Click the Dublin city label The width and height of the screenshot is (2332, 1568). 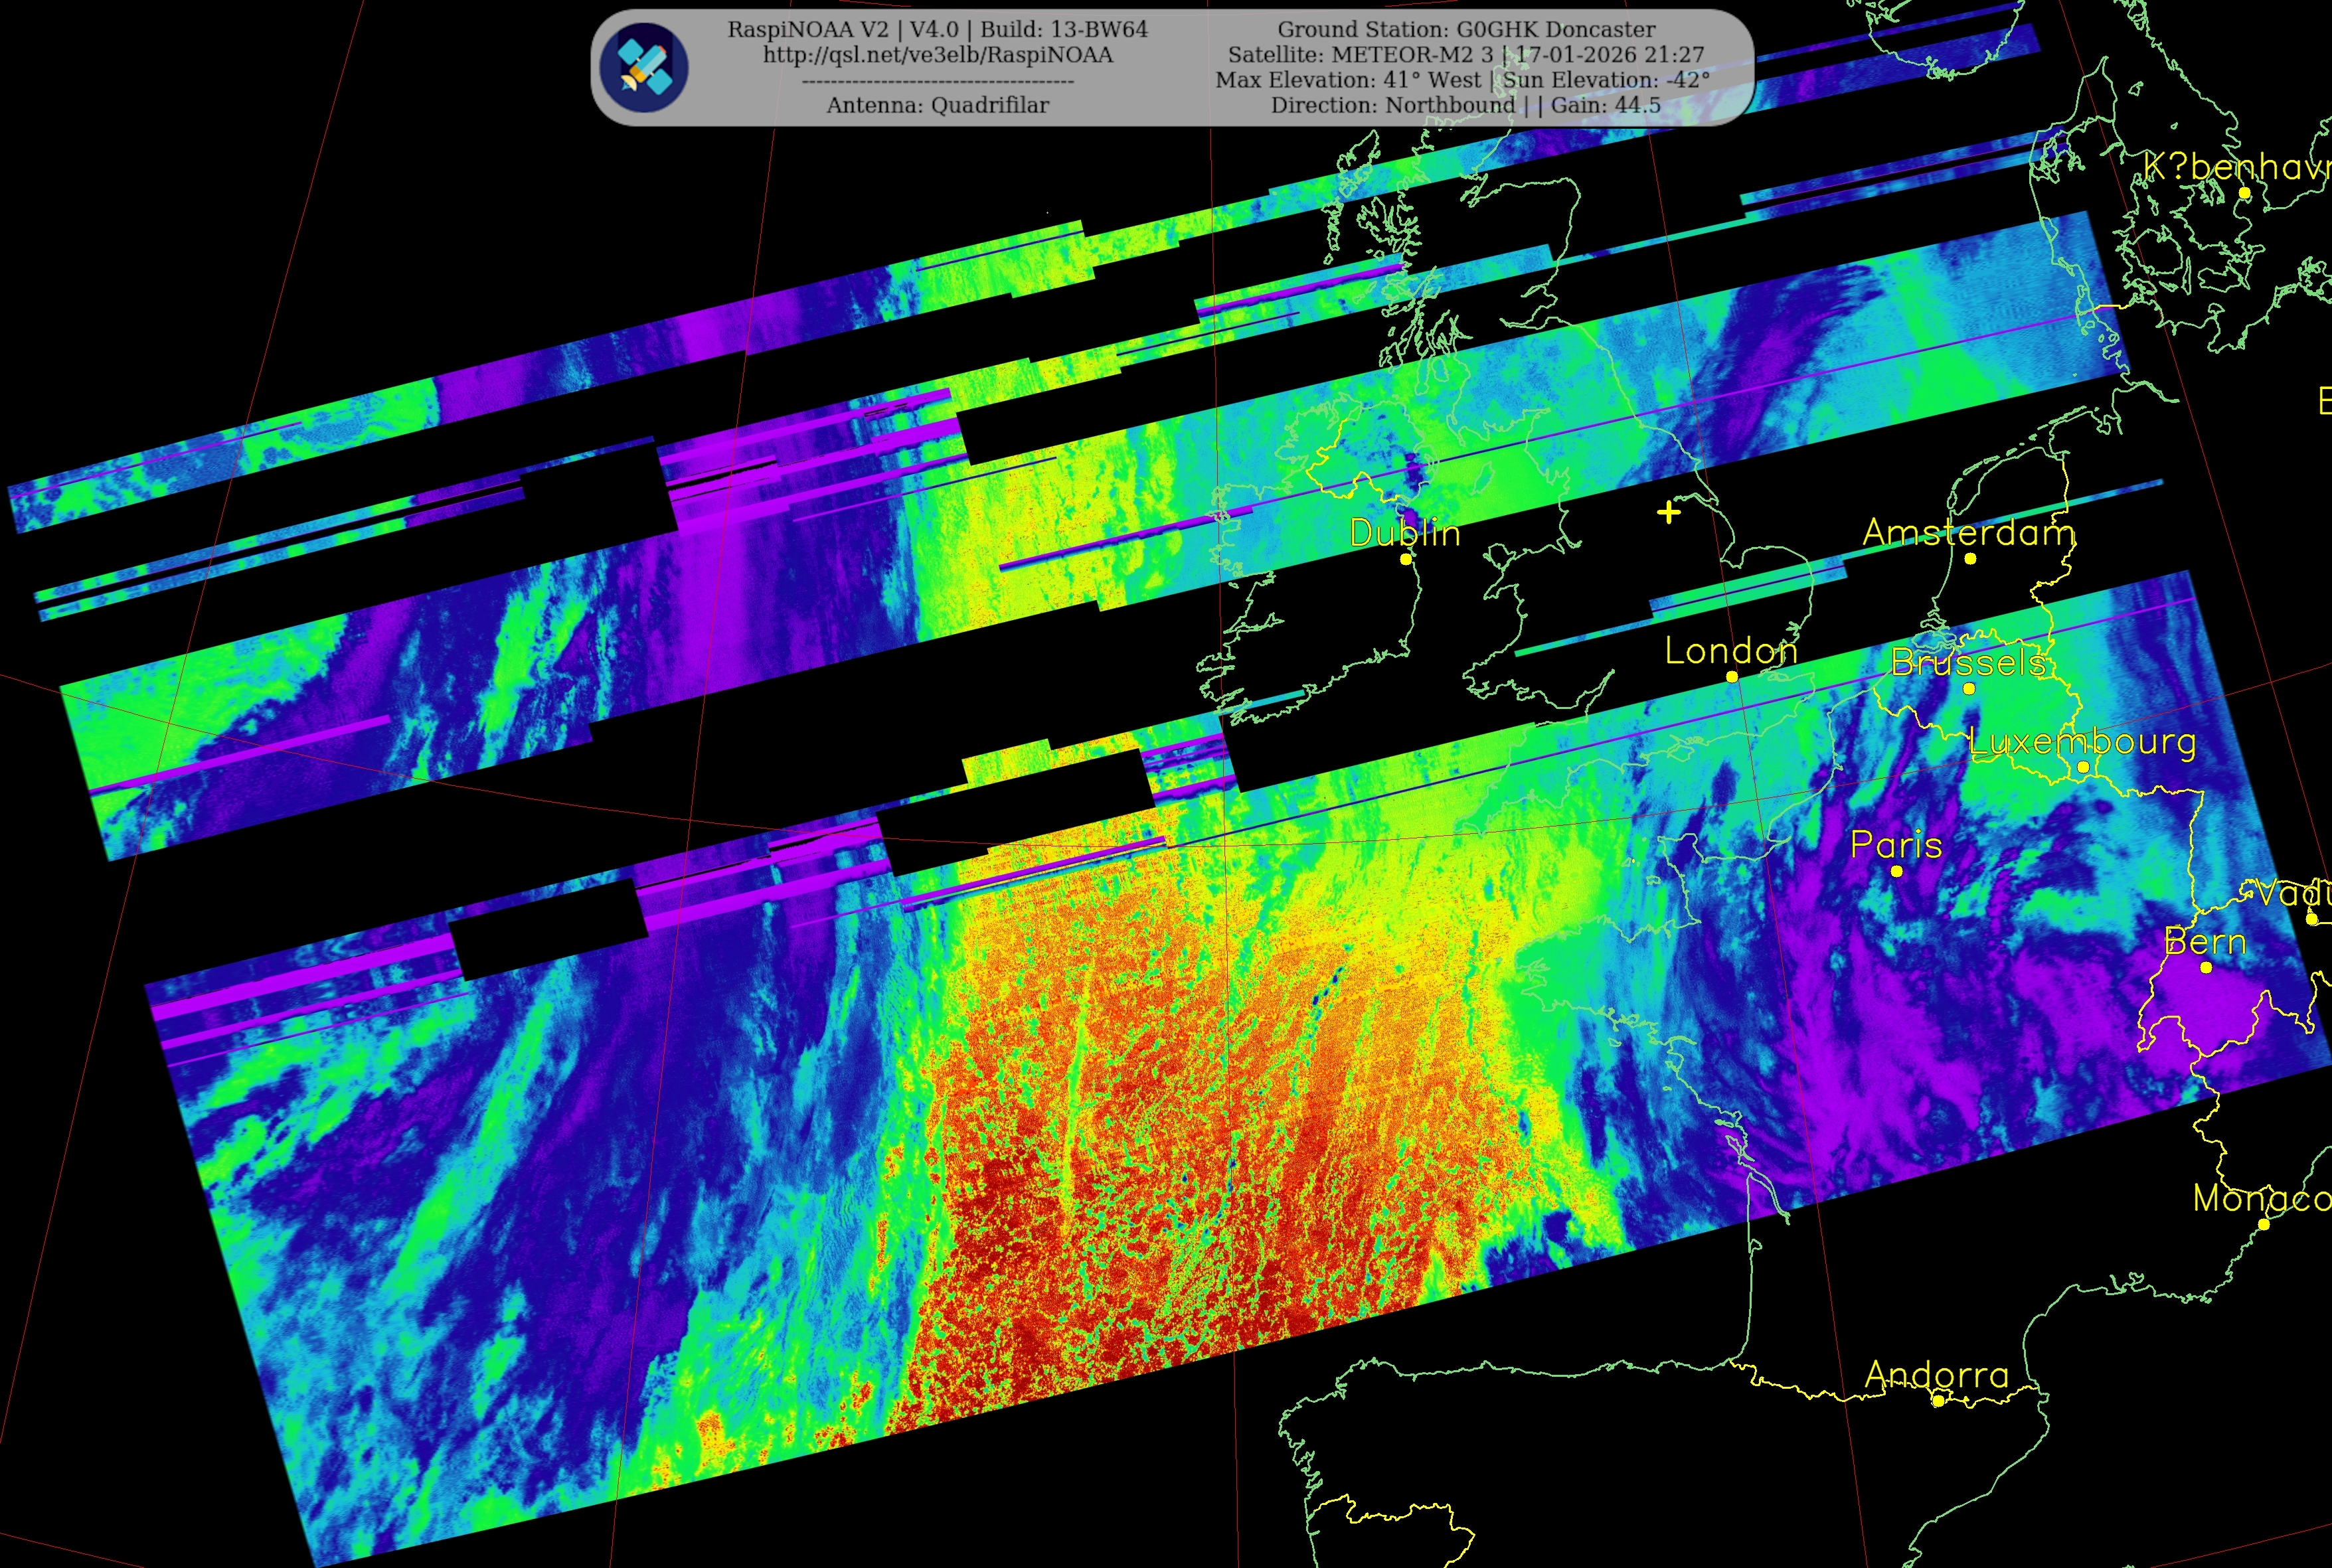click(x=1404, y=533)
